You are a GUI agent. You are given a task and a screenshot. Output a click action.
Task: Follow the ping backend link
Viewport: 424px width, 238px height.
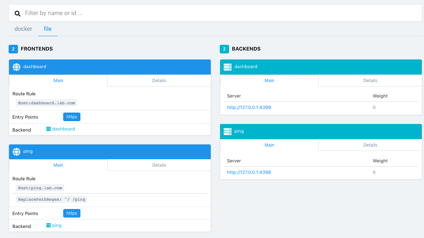pos(57,225)
